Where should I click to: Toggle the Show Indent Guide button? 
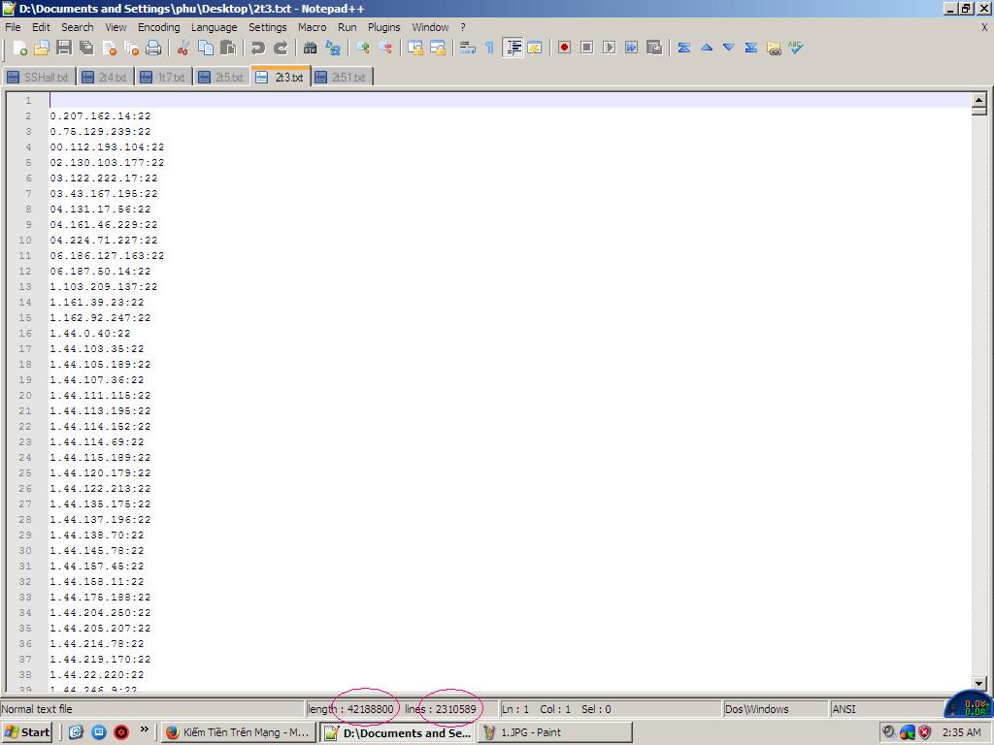pos(513,48)
